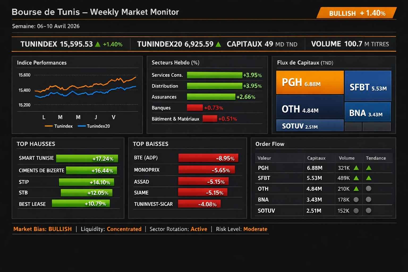
Task: Select "SFBT" in the Order Flow table
Action: pyautogui.click(x=264, y=178)
